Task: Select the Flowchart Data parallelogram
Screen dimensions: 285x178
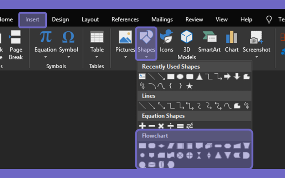Action: pyautogui.click(x=171, y=146)
